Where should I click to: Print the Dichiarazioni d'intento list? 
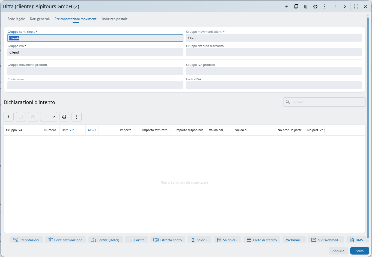pyautogui.click(x=64, y=117)
